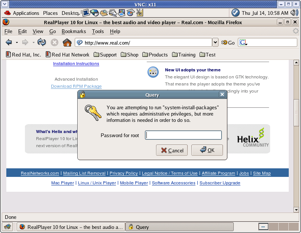Open the Shop bookmarks folder
Image resolution: width=301 pixels, height=233 pixels.
click(x=130, y=55)
